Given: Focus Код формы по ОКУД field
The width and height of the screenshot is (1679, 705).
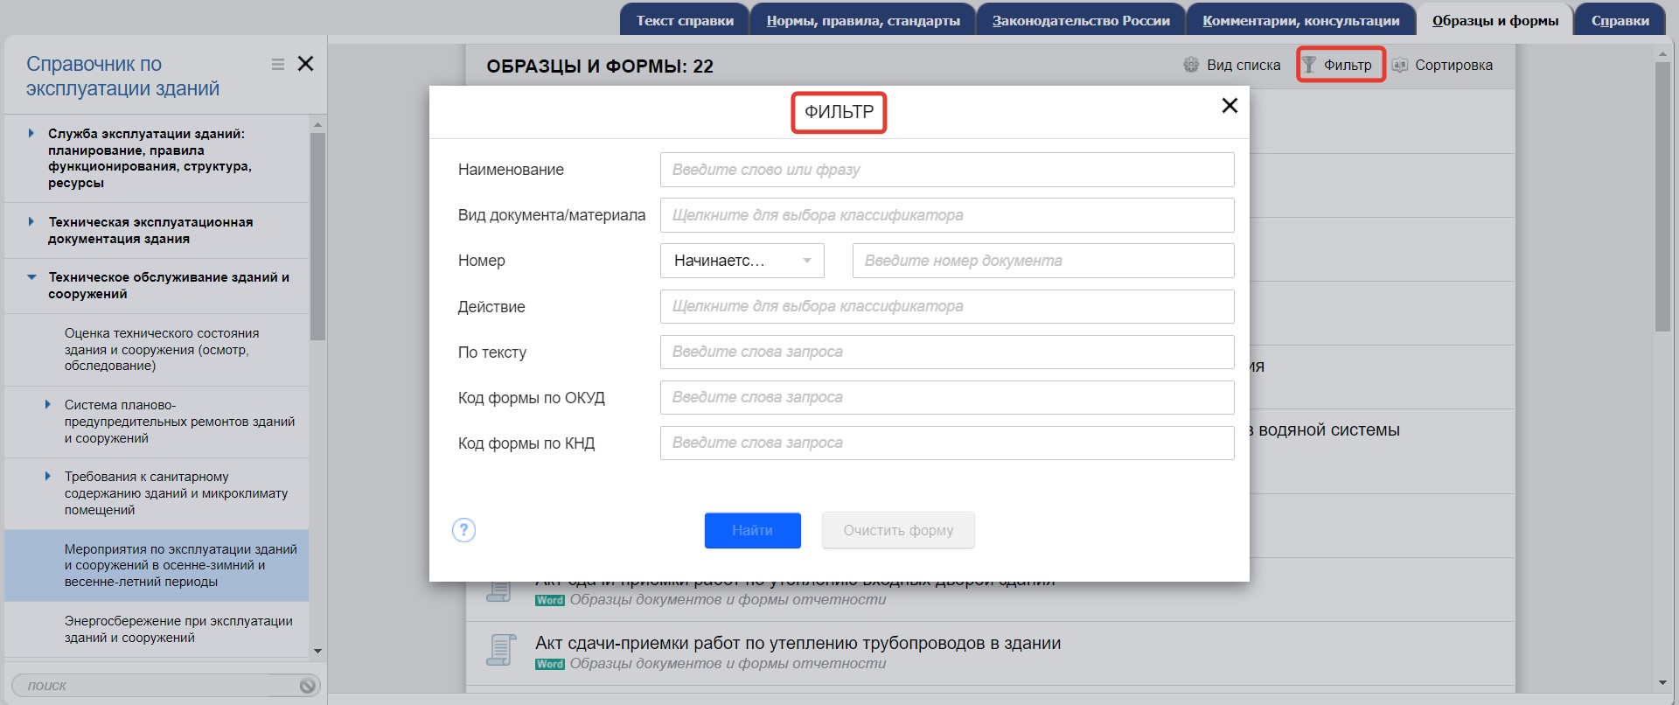Looking at the screenshot, I should (947, 397).
